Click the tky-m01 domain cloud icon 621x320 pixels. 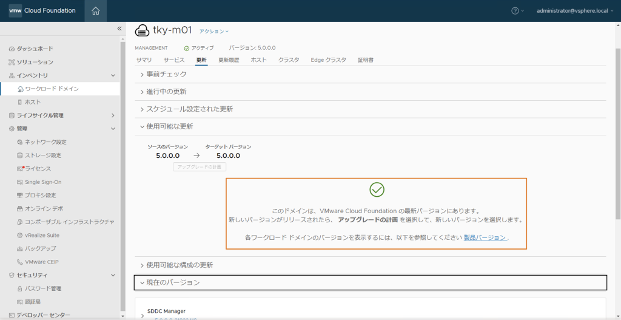(142, 30)
